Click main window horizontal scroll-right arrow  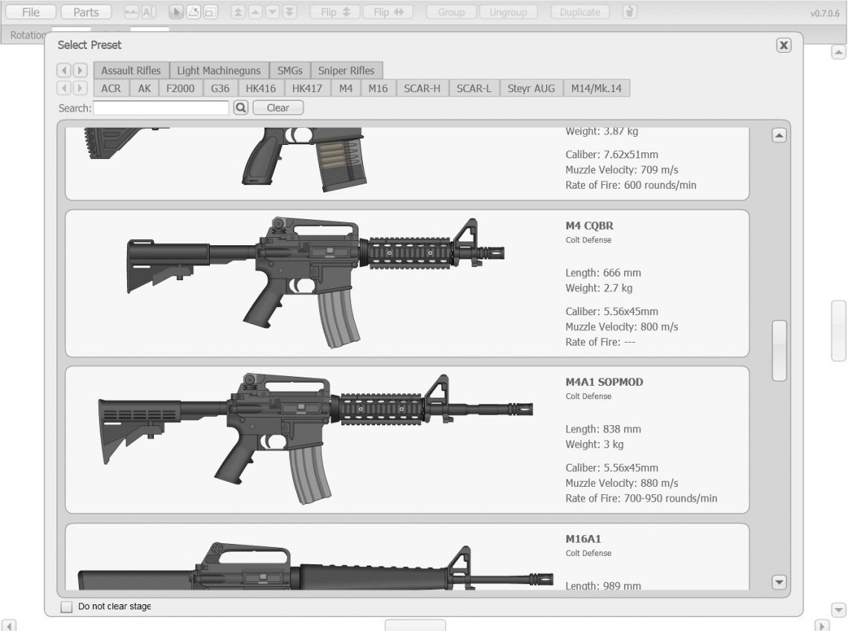[x=821, y=626]
